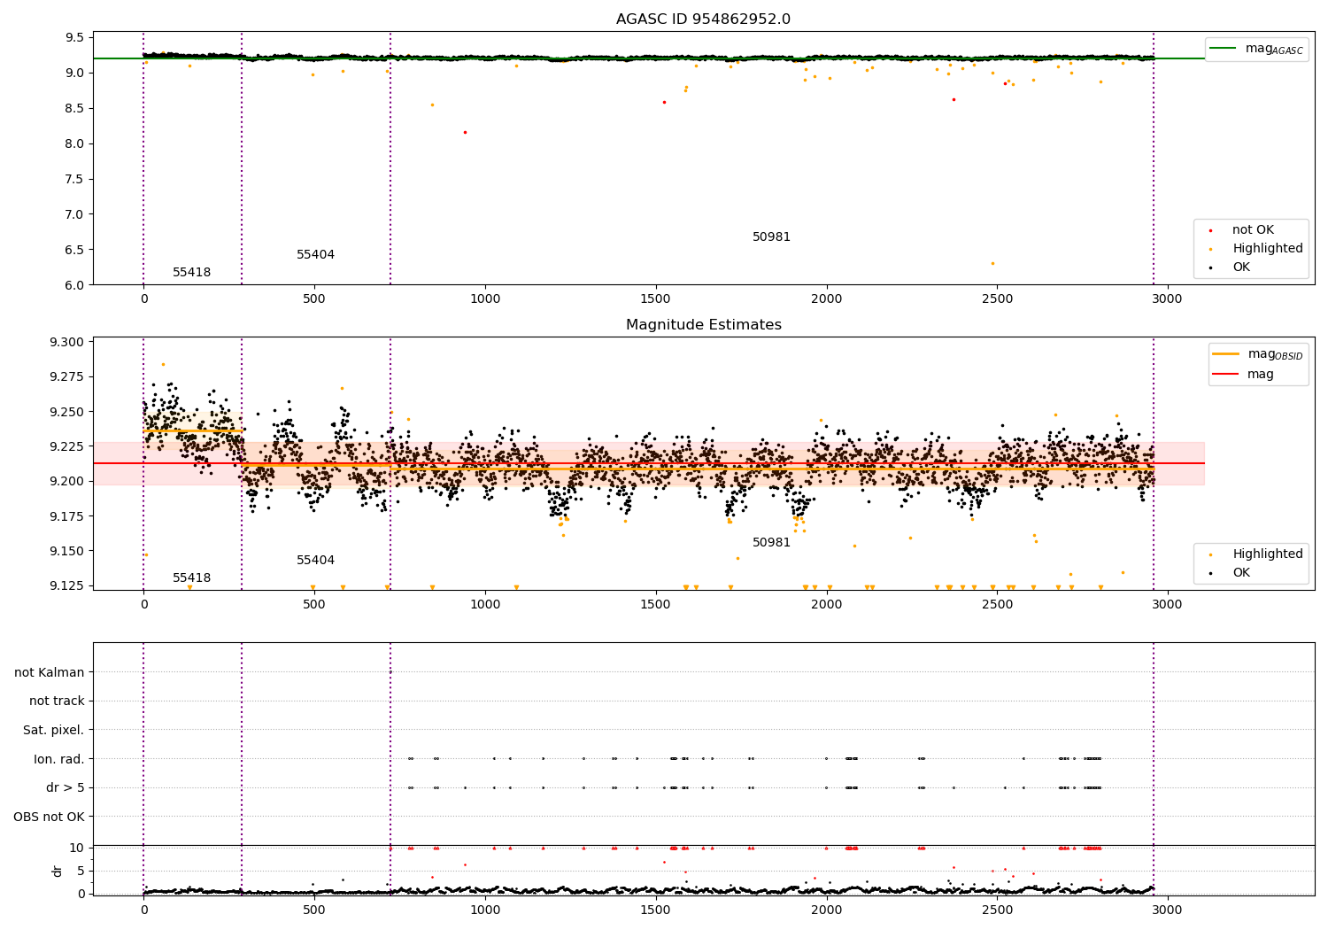Click "not OK" in the top plot legend
1328x930 pixels.
[x=1253, y=230]
